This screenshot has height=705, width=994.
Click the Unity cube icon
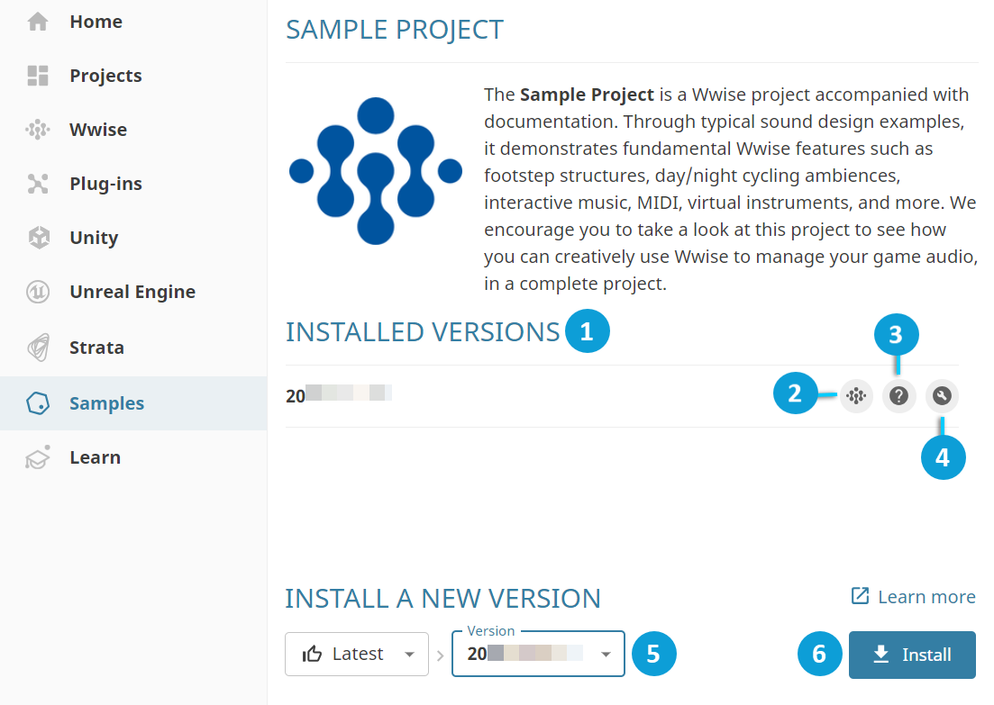pos(37,238)
